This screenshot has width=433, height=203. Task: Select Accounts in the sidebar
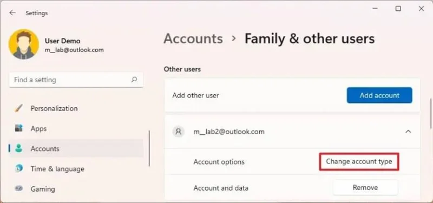[76, 148]
